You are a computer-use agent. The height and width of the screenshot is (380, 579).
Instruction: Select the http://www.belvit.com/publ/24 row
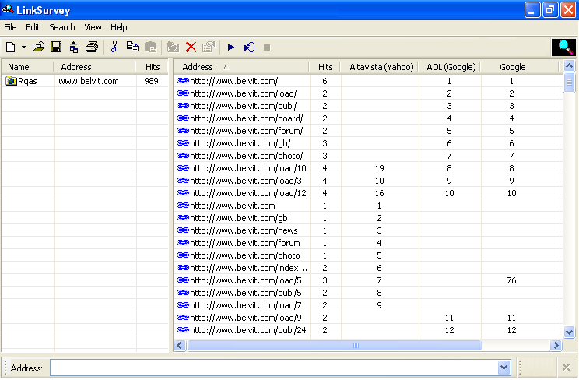pyautogui.click(x=367, y=330)
